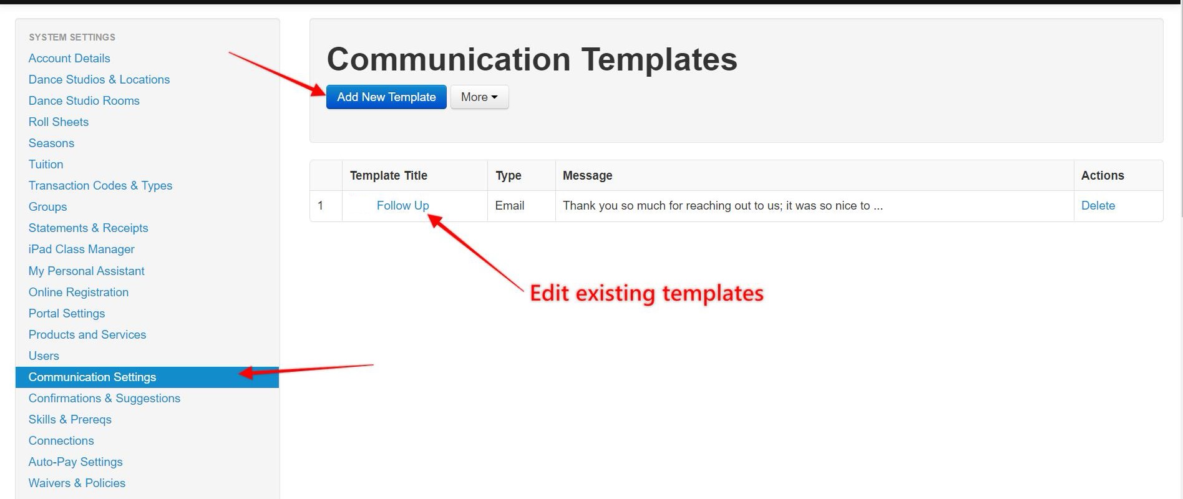
Task: Open the Follow Up template
Action: [402, 205]
